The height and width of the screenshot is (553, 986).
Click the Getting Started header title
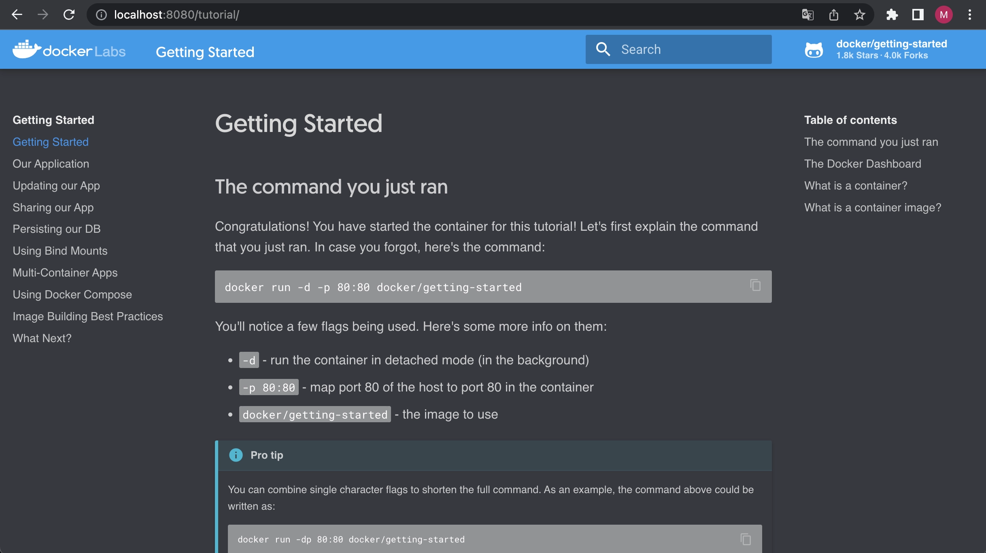click(205, 52)
